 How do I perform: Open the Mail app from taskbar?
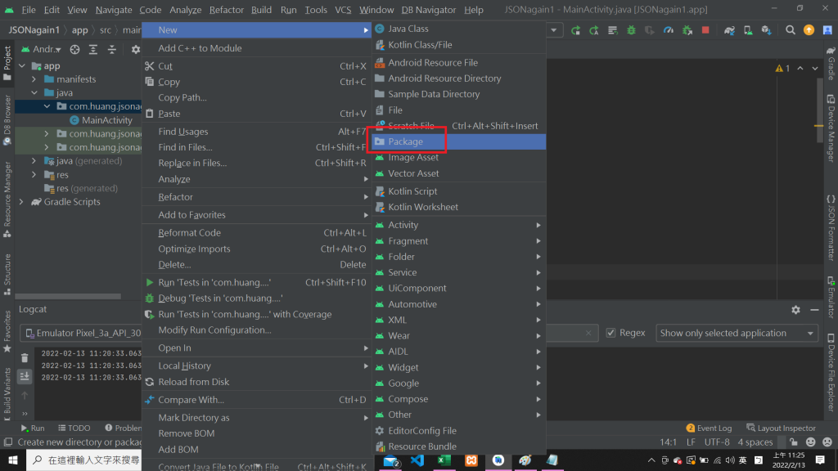(391, 461)
